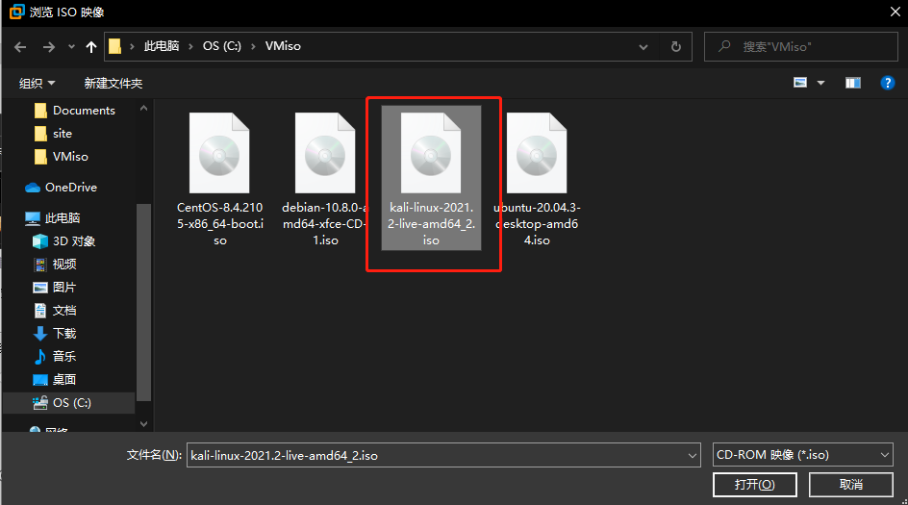
Task: Open the recent locations dropdown arrow
Action: click(x=71, y=47)
